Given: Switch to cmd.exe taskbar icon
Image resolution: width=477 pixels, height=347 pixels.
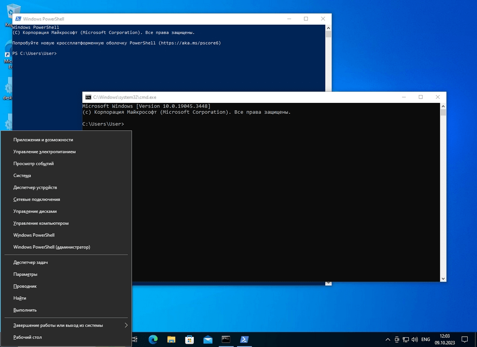Looking at the screenshot, I should [226, 340].
